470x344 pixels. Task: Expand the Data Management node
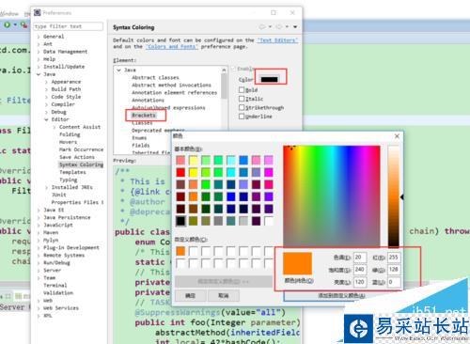coord(39,52)
